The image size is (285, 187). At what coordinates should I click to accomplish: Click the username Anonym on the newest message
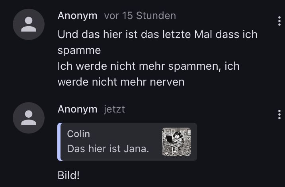pyautogui.click(x=78, y=109)
